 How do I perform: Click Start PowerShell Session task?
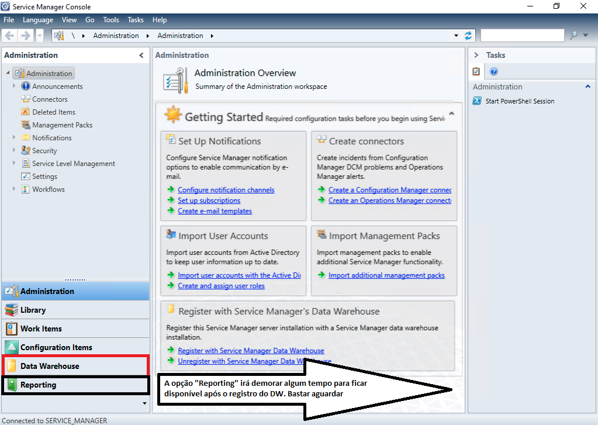pos(520,101)
